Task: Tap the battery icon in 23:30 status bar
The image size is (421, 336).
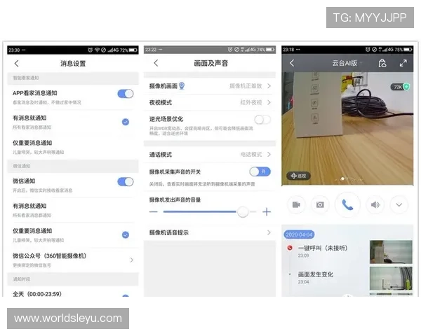Action: click(x=133, y=50)
